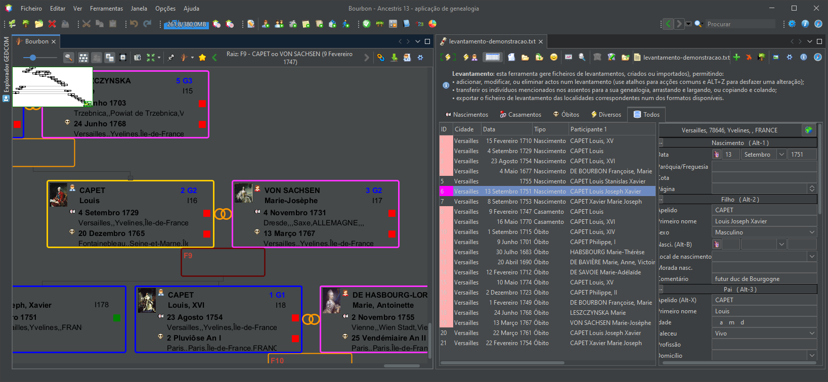Click the compass help icon in levantamento toolbar

817,57
